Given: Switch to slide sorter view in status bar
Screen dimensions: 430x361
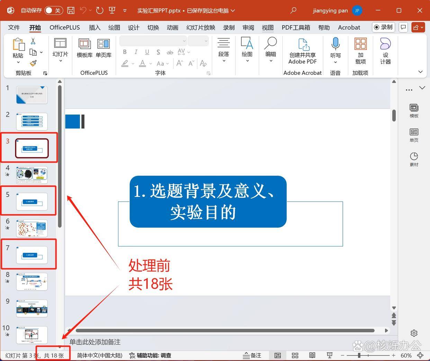Looking at the screenshot, I should [x=295, y=355].
